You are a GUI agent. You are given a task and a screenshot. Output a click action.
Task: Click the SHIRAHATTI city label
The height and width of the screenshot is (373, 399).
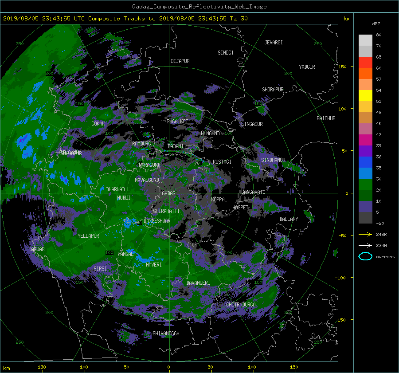pos(166,211)
